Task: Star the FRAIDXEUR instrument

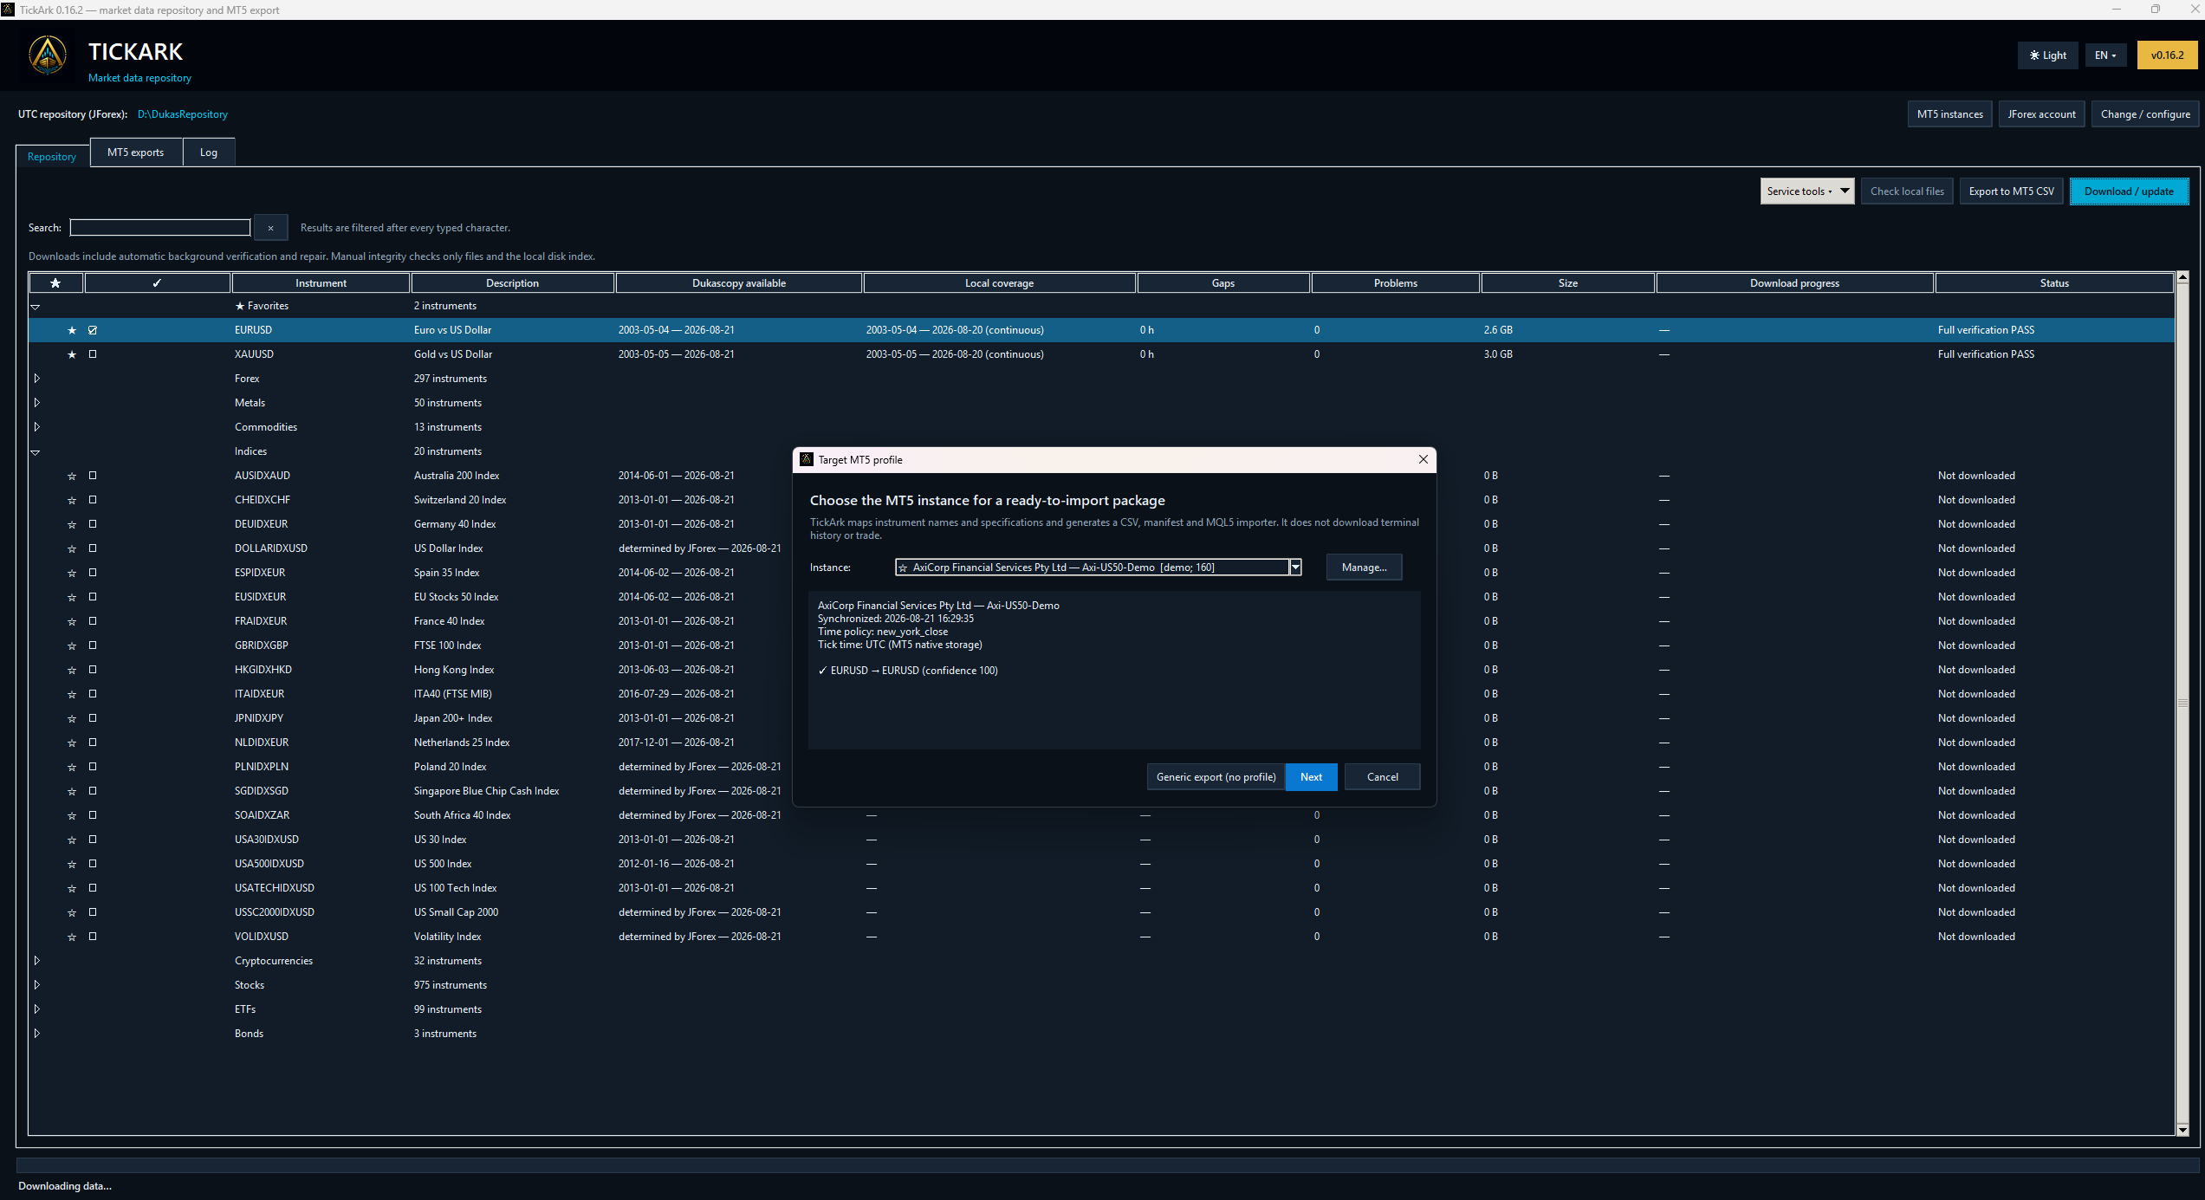Action: tap(72, 621)
